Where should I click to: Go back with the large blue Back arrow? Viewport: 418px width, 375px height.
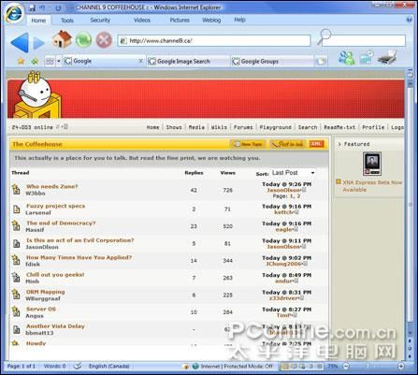(20, 42)
